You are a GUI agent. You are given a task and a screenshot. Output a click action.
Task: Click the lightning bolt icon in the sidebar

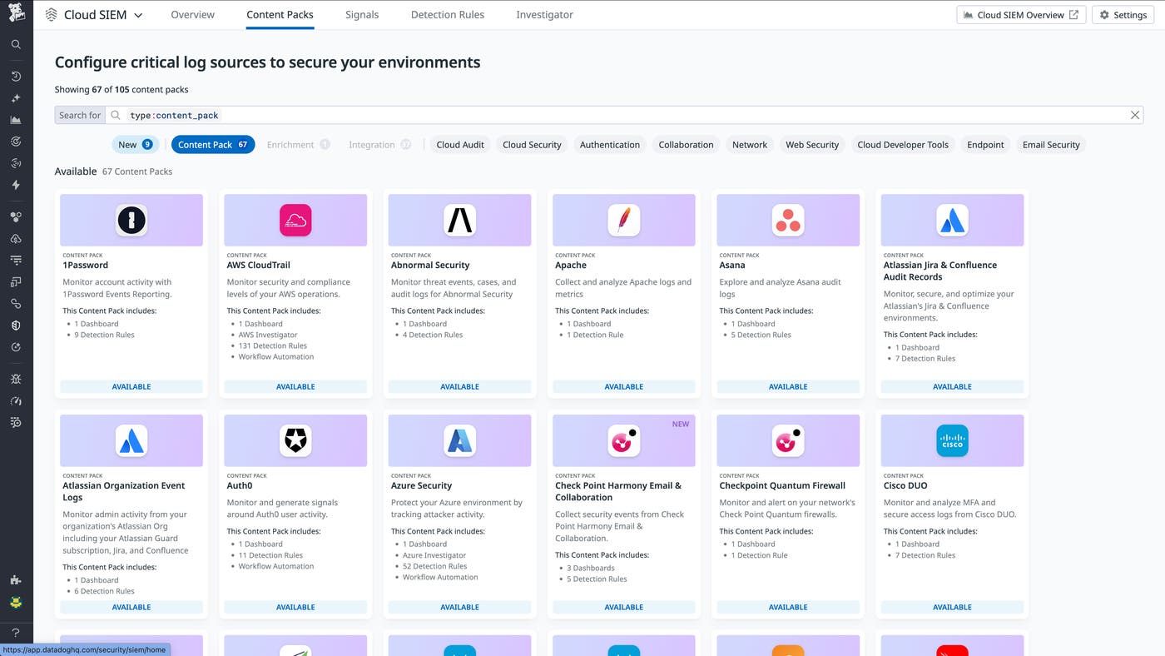tap(15, 185)
